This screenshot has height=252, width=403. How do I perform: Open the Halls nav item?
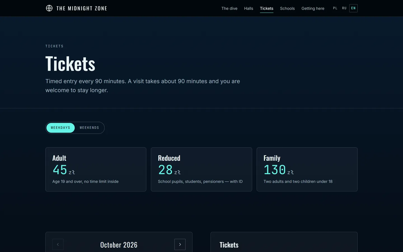249,8
